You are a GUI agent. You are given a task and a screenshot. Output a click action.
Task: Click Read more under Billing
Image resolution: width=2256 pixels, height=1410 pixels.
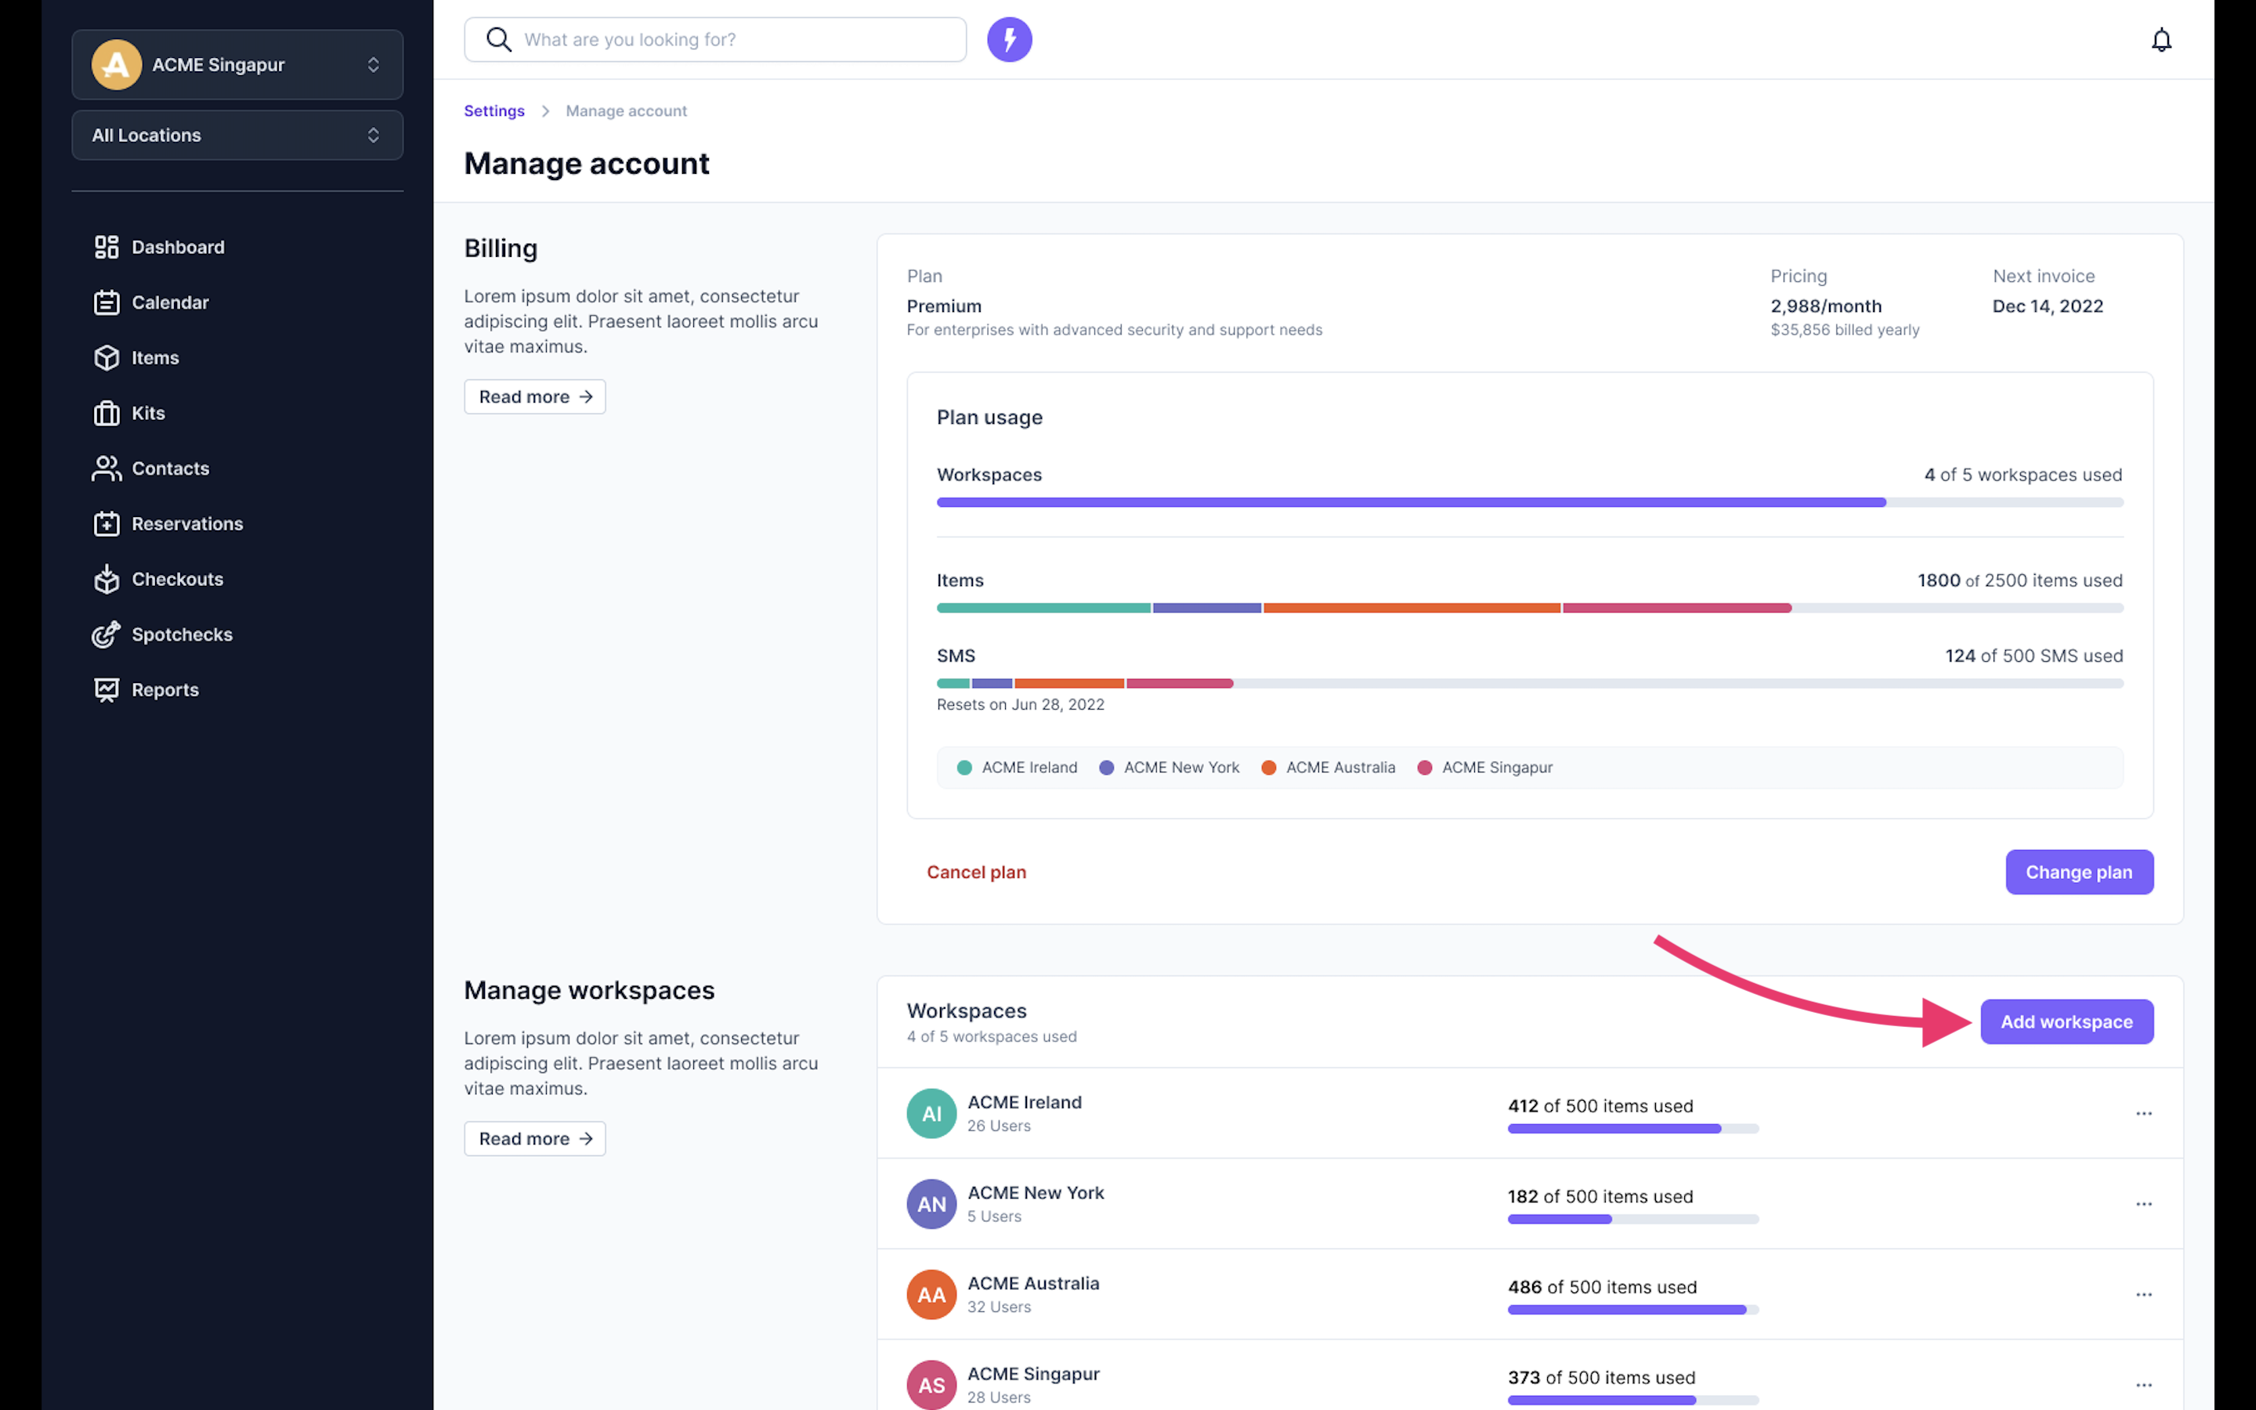click(x=535, y=396)
